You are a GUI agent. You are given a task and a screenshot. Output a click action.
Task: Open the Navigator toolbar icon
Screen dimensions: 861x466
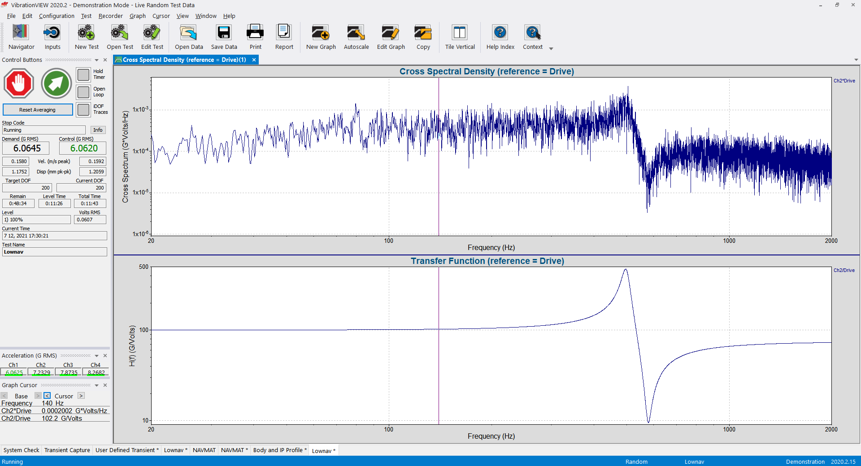[x=21, y=37]
